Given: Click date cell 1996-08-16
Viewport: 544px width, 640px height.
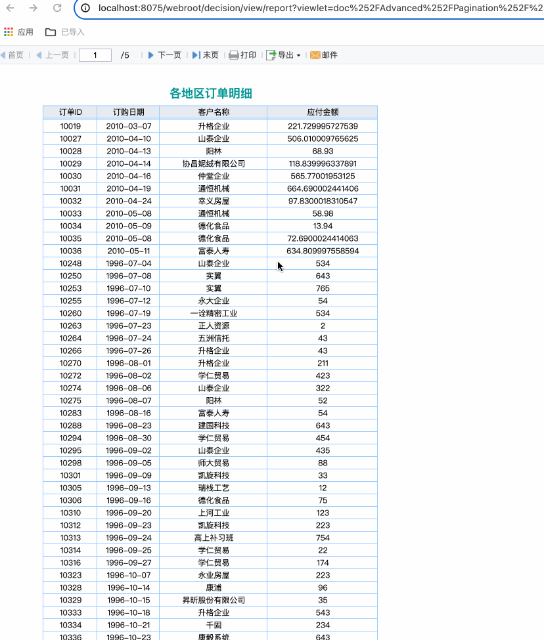Looking at the screenshot, I should tap(128, 413).
